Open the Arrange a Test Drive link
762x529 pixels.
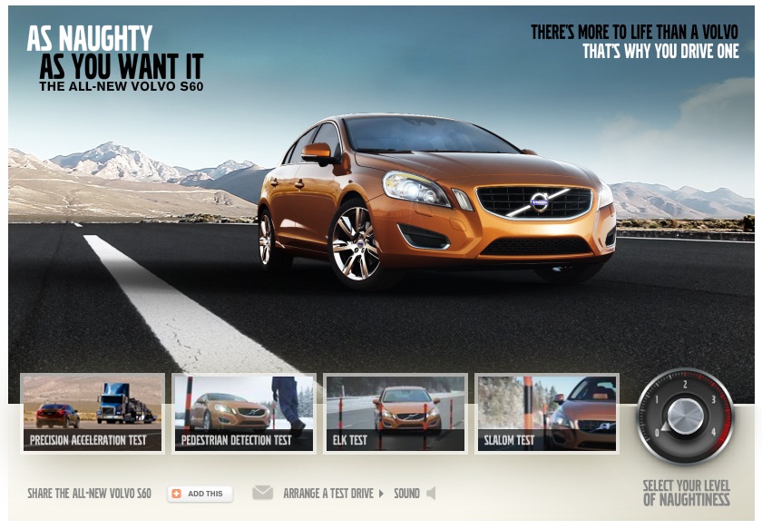(328, 494)
